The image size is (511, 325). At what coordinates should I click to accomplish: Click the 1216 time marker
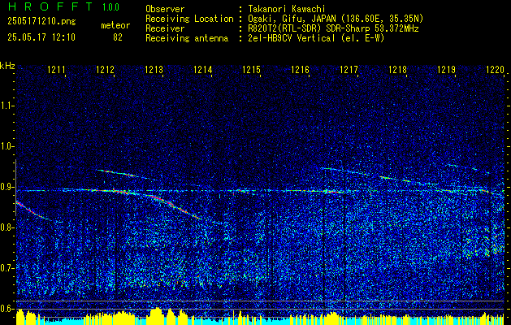coord(300,69)
